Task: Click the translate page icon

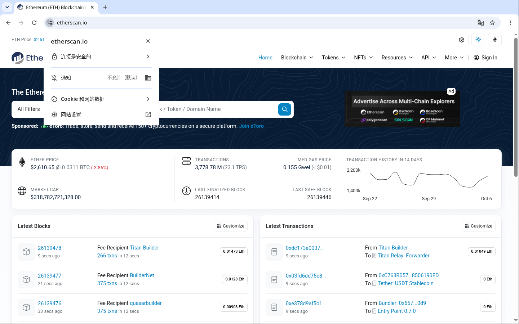Action: [481, 23]
